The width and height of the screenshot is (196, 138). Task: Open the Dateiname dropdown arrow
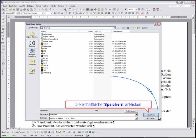[136, 115]
